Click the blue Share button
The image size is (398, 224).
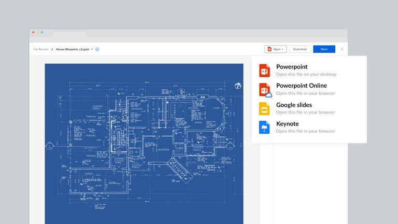click(324, 49)
